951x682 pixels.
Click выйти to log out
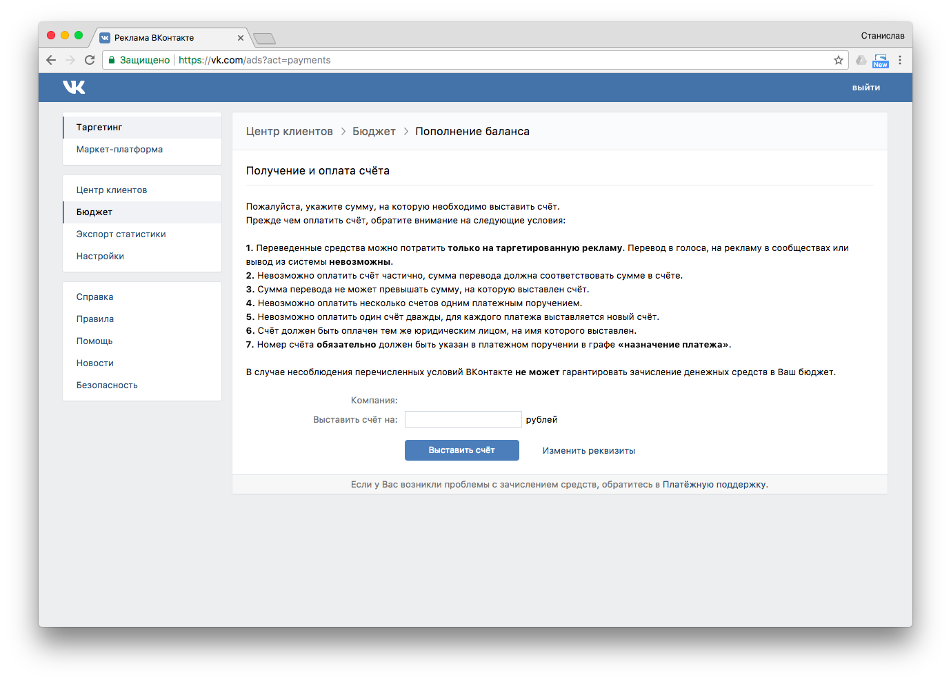[866, 88]
